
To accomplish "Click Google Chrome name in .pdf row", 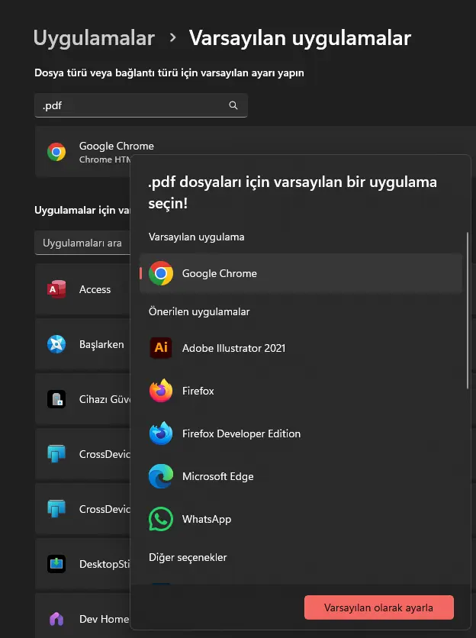I will coord(117,146).
